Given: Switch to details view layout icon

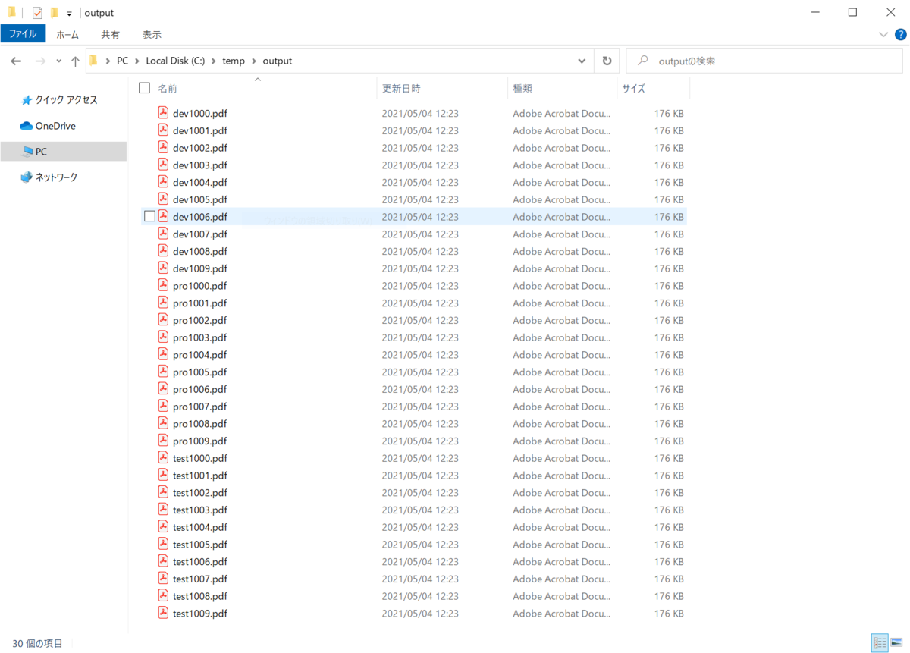Looking at the screenshot, I should pos(880,643).
